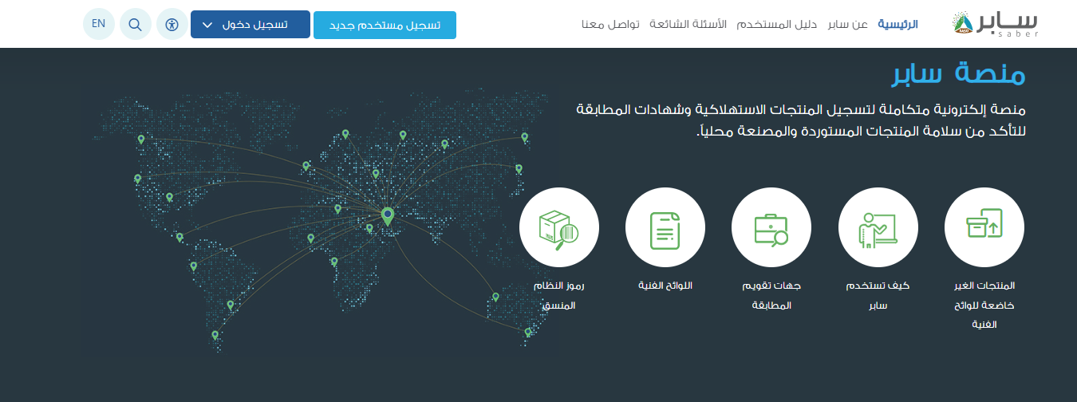
Task: Click the منصة سابر heading
Action: pyautogui.click(x=957, y=73)
